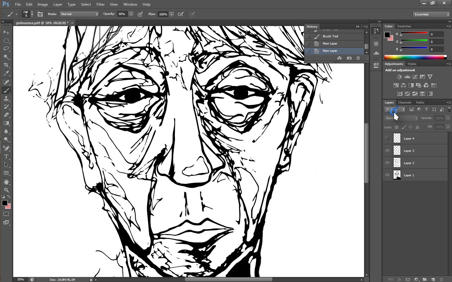The height and width of the screenshot is (282, 452).
Task: Select the Hand tool
Action: [x=6, y=182]
